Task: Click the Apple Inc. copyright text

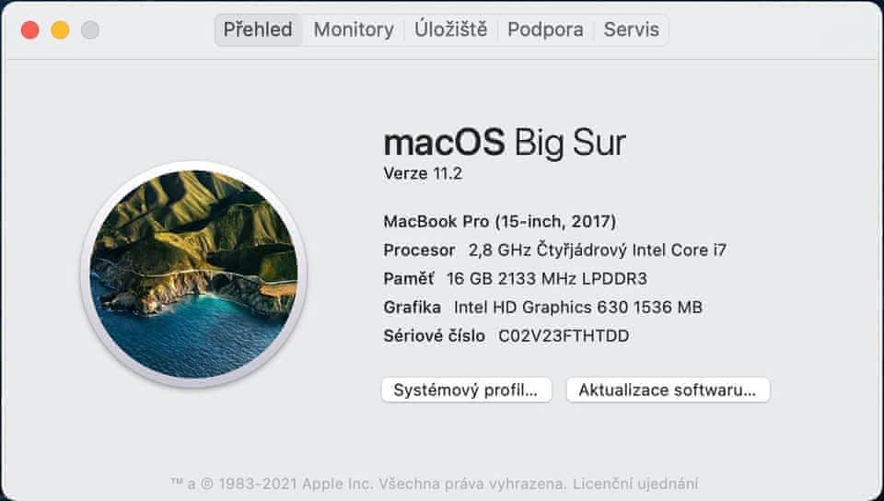Action: (368, 483)
